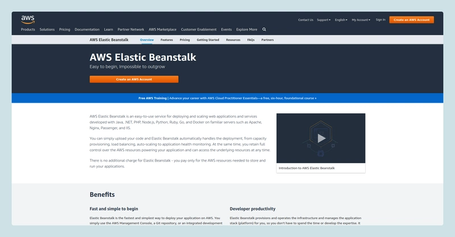Open the Free AWS Training banner link
This screenshot has width=455, height=237.
(227, 98)
